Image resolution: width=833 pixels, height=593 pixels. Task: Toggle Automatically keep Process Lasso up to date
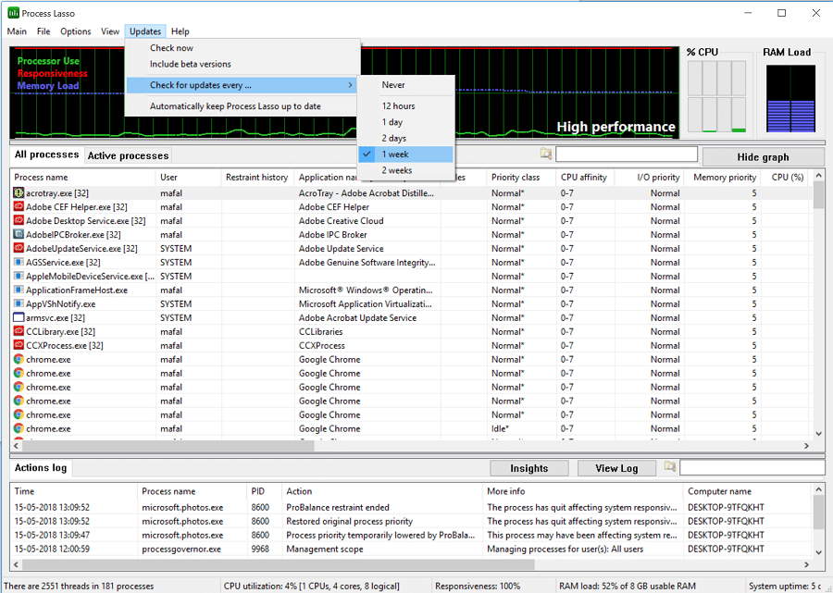(235, 106)
